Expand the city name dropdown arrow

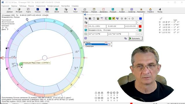(x=137, y=30)
